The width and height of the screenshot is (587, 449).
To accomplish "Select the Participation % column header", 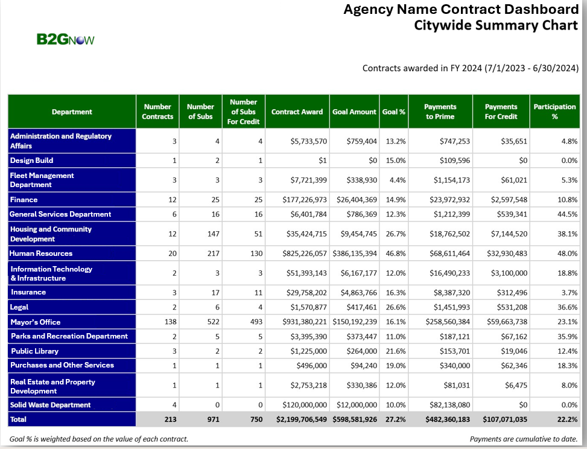I will pyautogui.click(x=554, y=112).
